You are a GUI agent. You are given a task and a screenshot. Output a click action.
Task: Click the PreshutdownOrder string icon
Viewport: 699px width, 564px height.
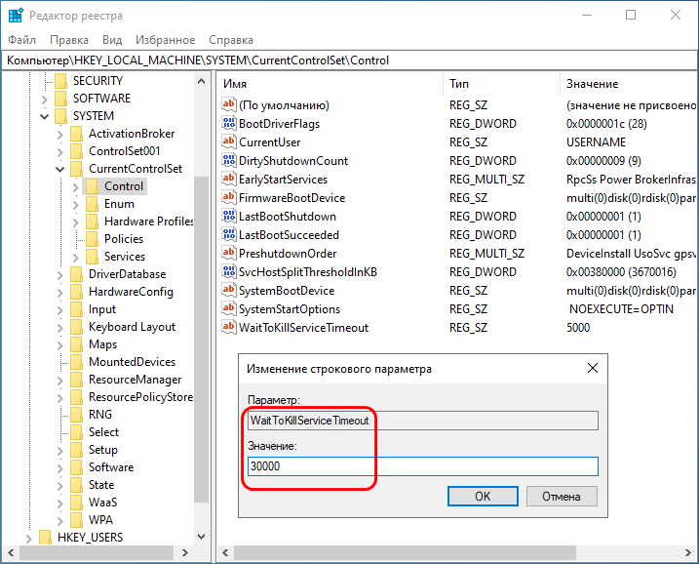pyautogui.click(x=229, y=253)
